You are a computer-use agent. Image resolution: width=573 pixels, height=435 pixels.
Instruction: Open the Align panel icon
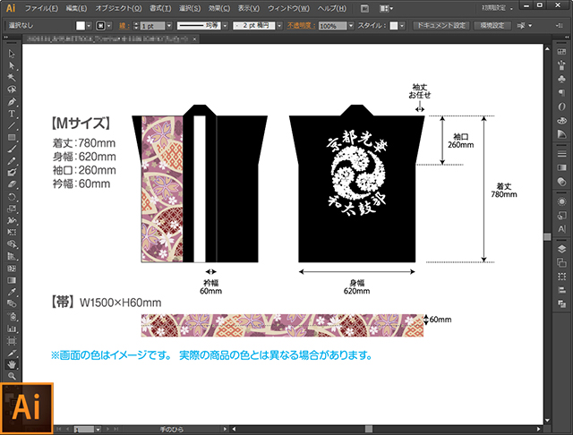tap(561, 290)
